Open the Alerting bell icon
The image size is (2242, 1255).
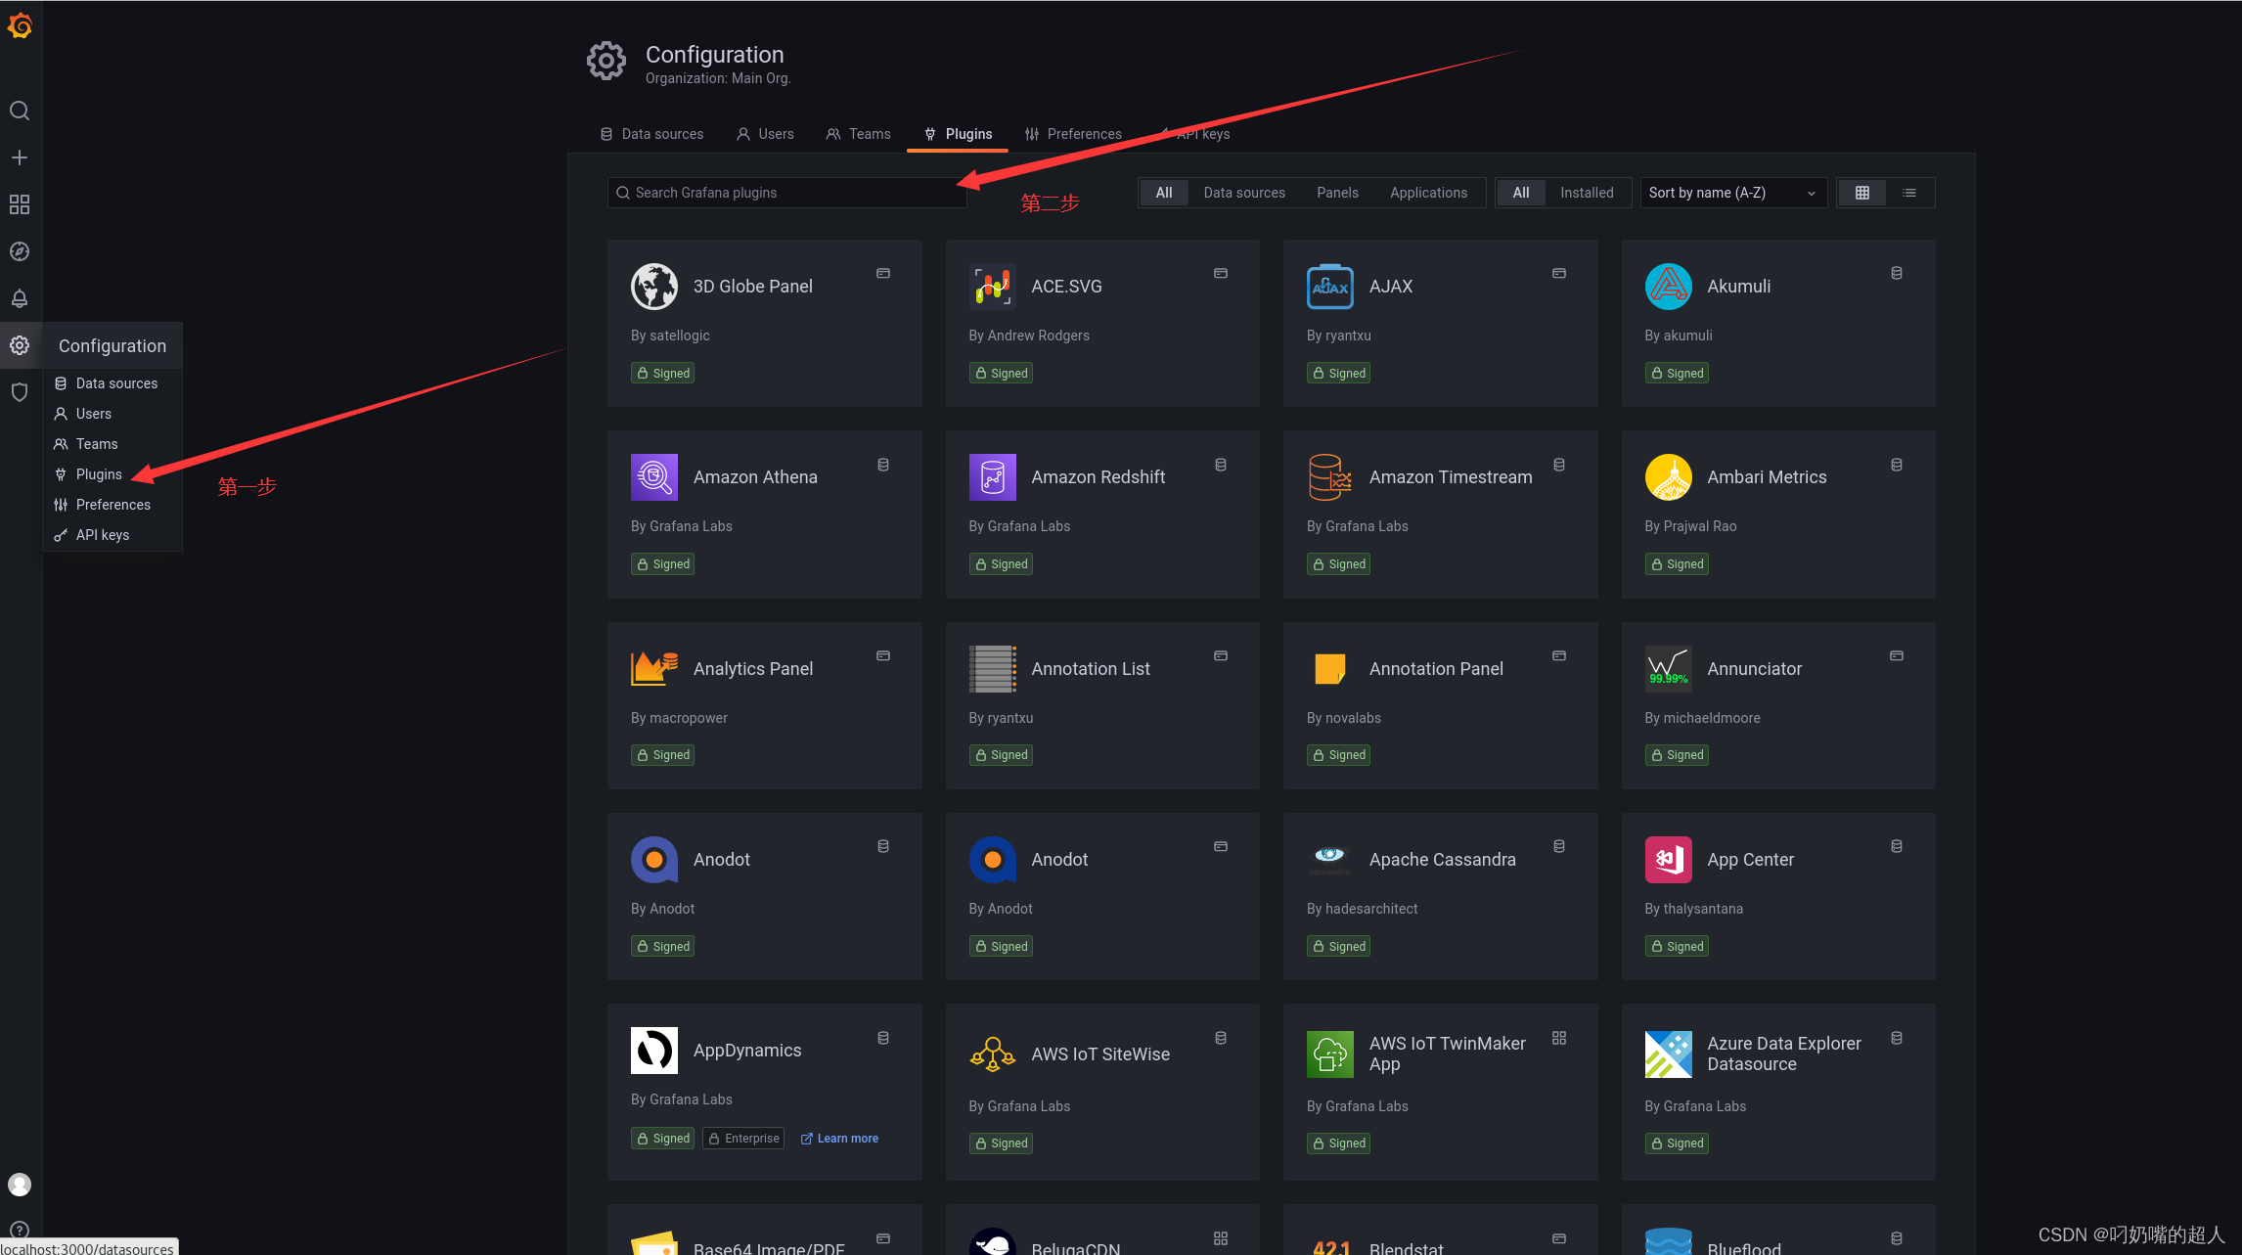pos(20,298)
